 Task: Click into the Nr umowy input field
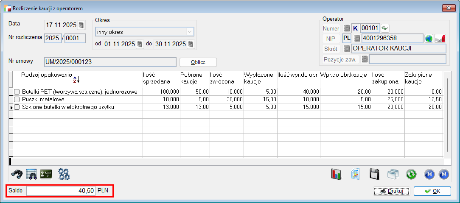click(x=110, y=62)
